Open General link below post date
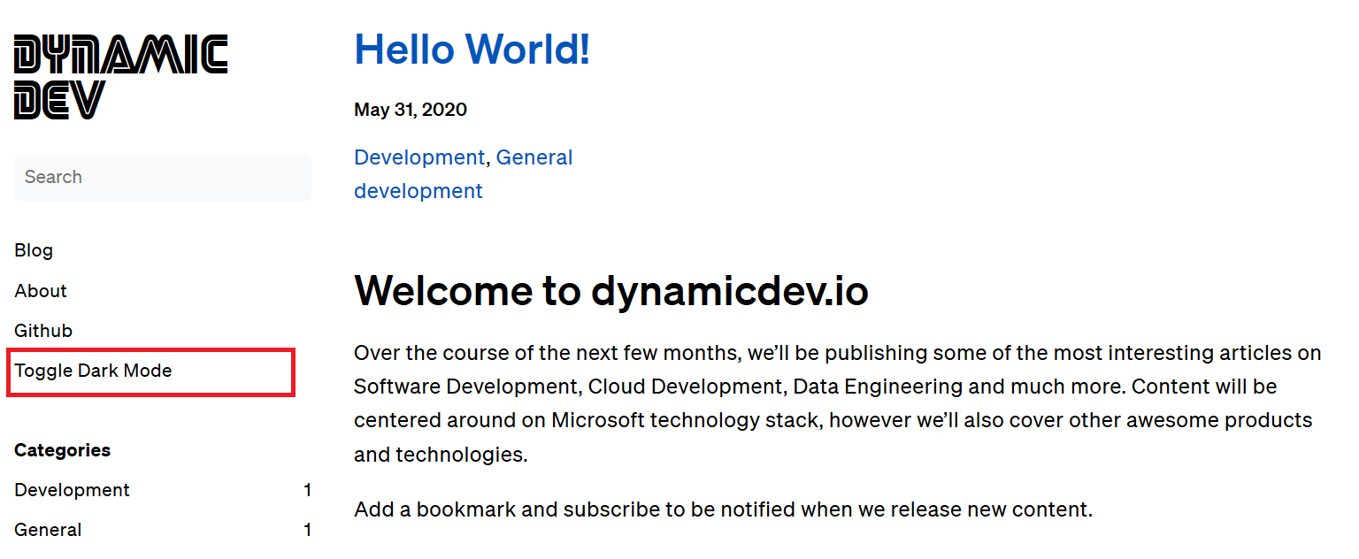1359x559 pixels. click(x=534, y=157)
